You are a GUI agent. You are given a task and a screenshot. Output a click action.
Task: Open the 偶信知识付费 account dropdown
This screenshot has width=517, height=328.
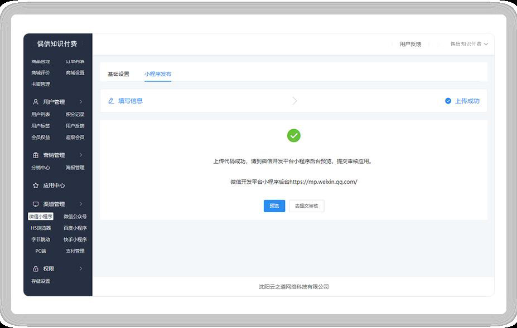click(x=469, y=44)
